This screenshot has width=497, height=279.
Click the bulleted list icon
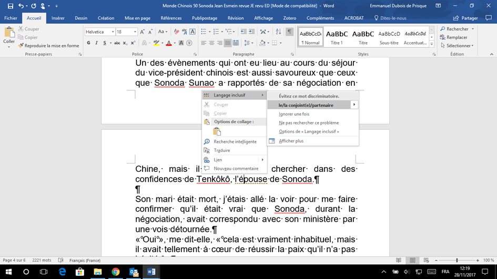pyautogui.click(x=204, y=32)
